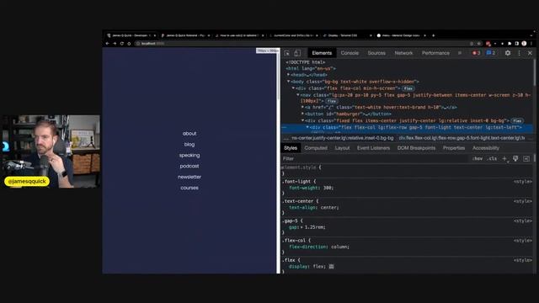Click the text-align center value
539x303 pixels.
329,208
